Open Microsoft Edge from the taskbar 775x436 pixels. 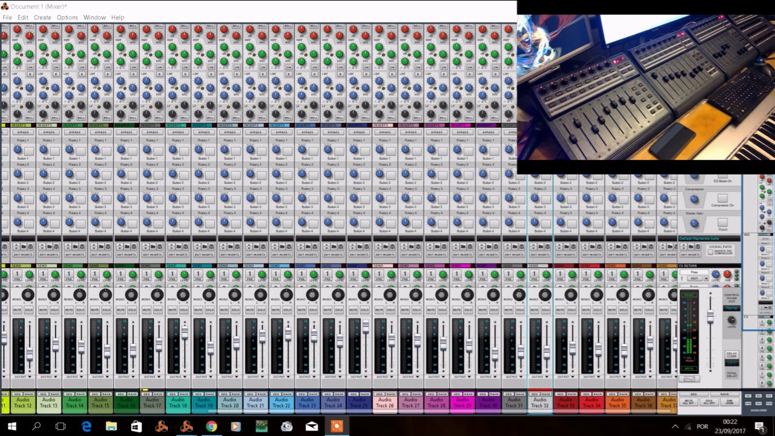pos(86,426)
